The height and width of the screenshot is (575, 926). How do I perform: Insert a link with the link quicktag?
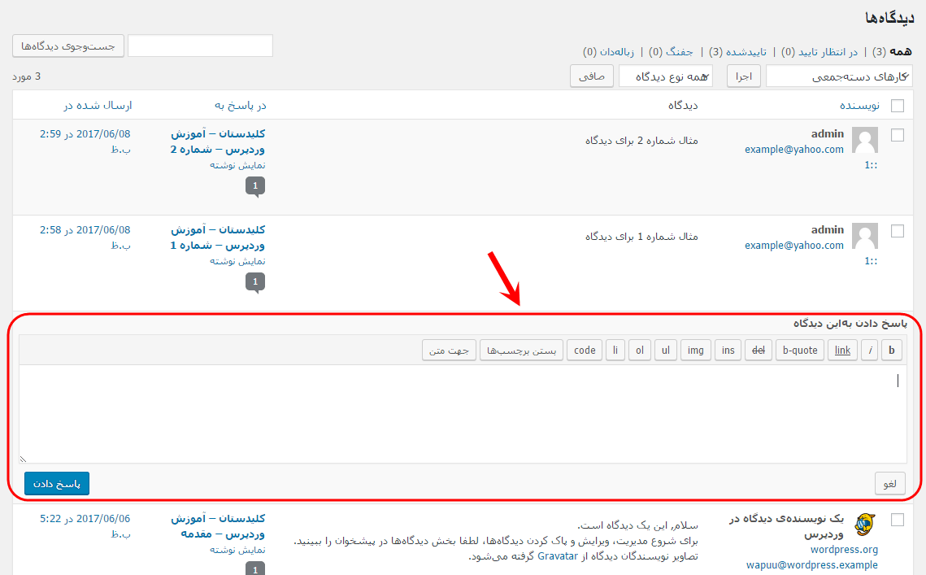click(842, 351)
